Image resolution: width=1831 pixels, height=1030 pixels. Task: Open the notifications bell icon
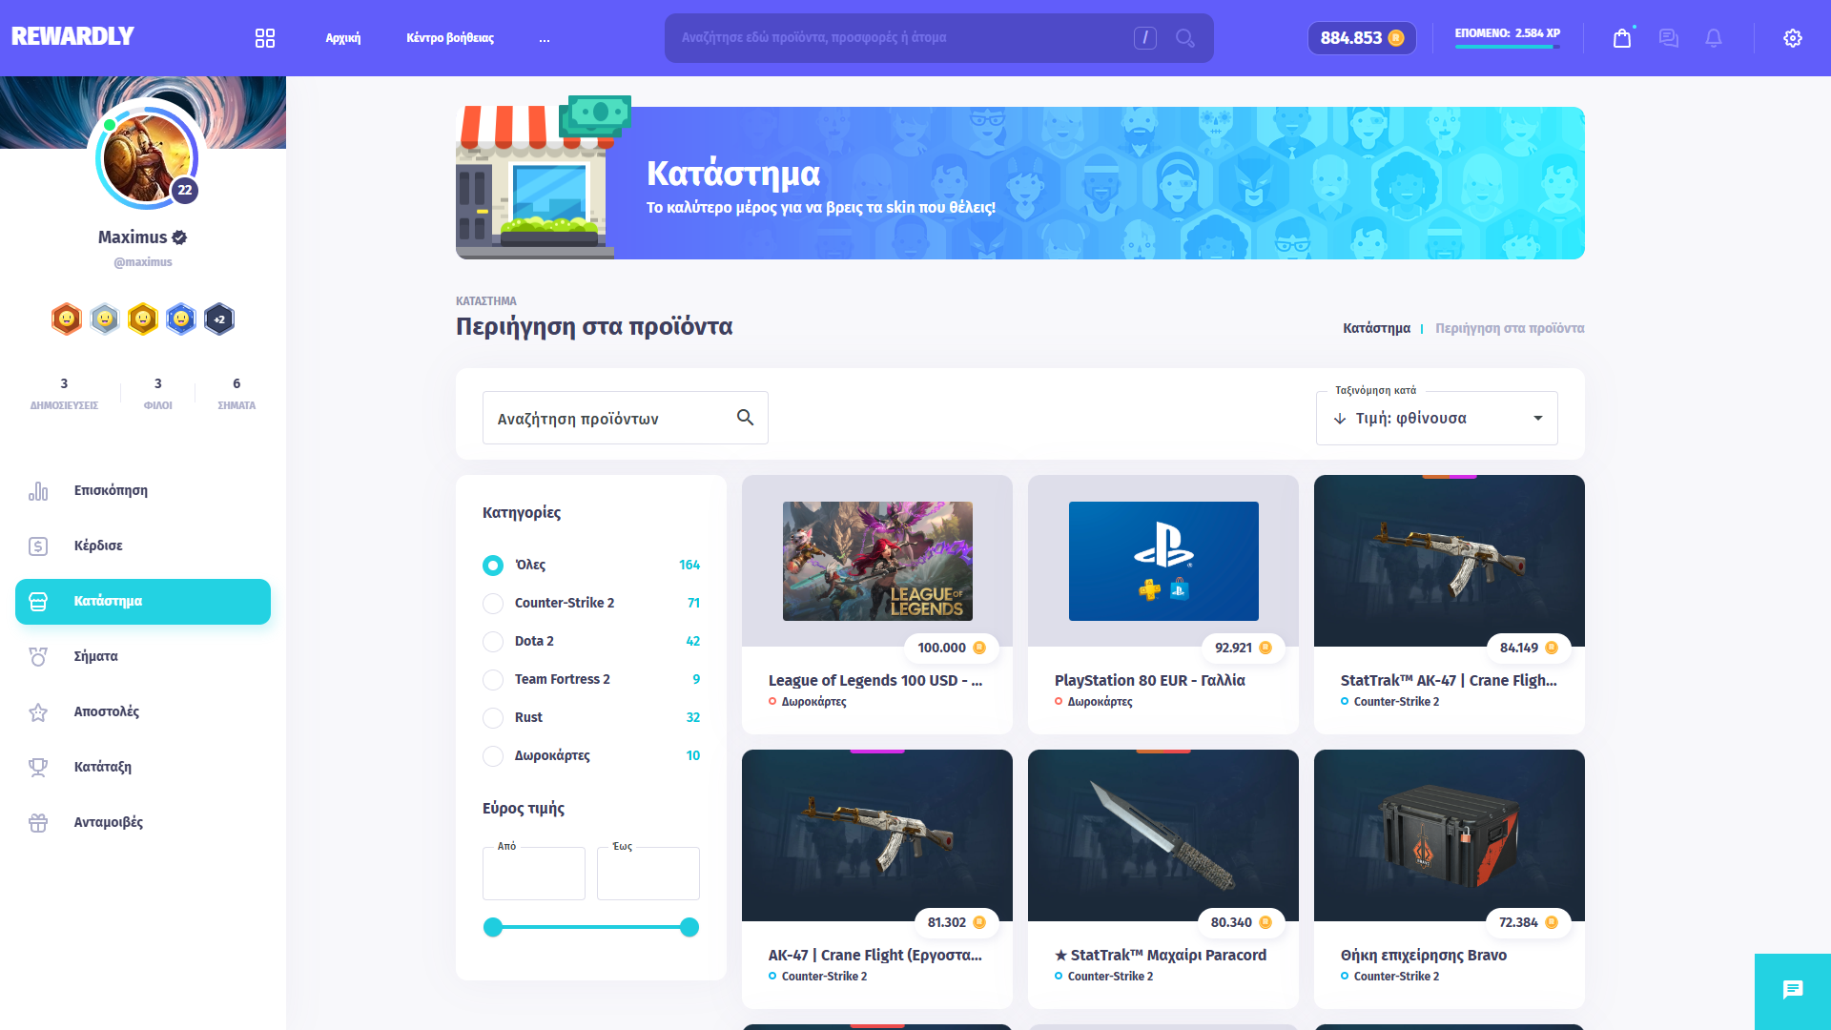coord(1714,38)
